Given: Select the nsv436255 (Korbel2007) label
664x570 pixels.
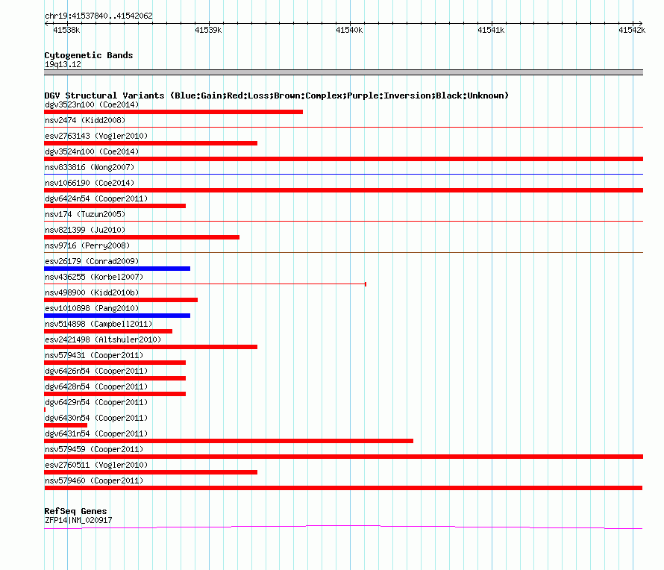Looking at the screenshot, I should coord(94,277).
